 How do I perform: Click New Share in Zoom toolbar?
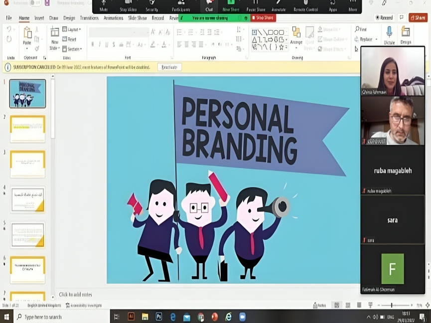[231, 6]
